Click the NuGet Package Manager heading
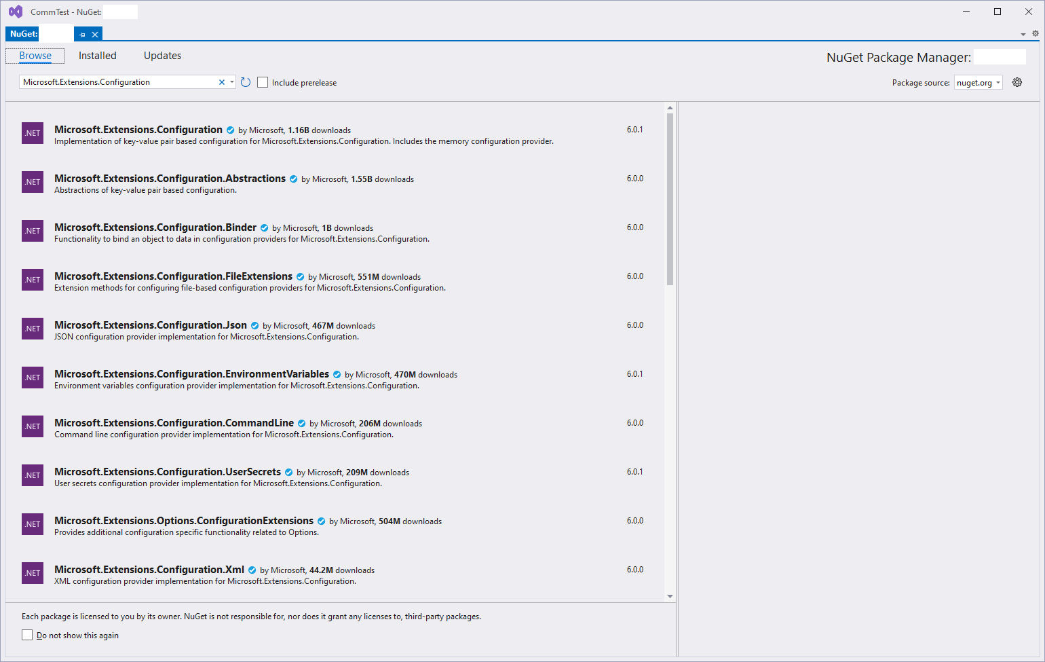The image size is (1045, 662). click(898, 58)
